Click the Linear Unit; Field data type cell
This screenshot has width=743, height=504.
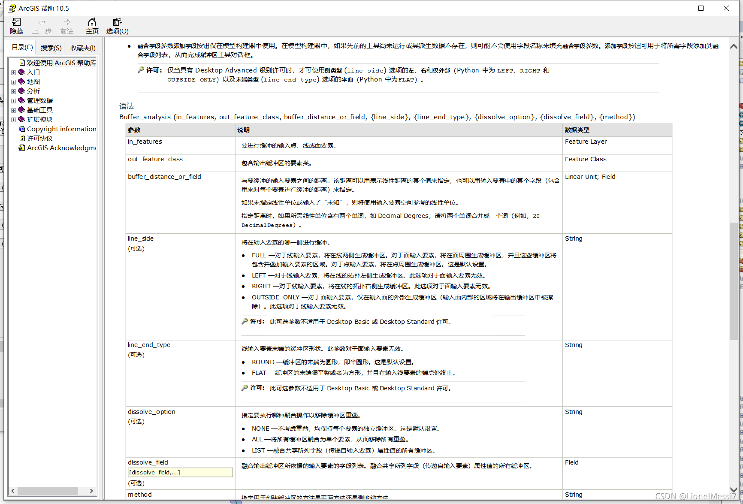[x=617, y=202]
